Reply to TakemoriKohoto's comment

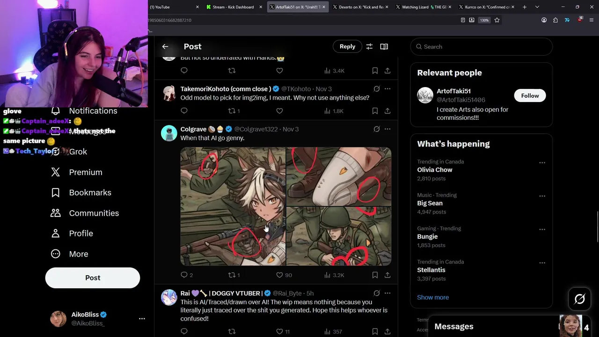(184, 111)
